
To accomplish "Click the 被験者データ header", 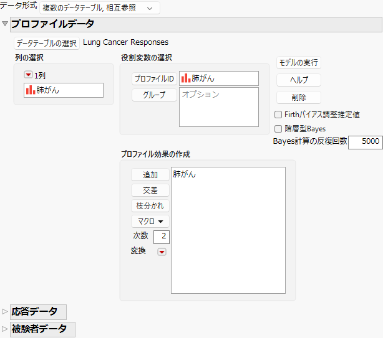I will 42,329.
